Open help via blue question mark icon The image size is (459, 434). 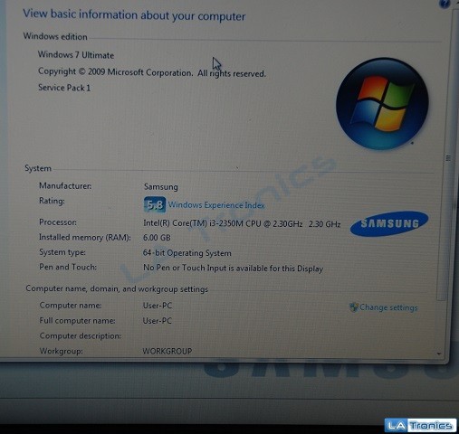pyautogui.click(x=445, y=3)
